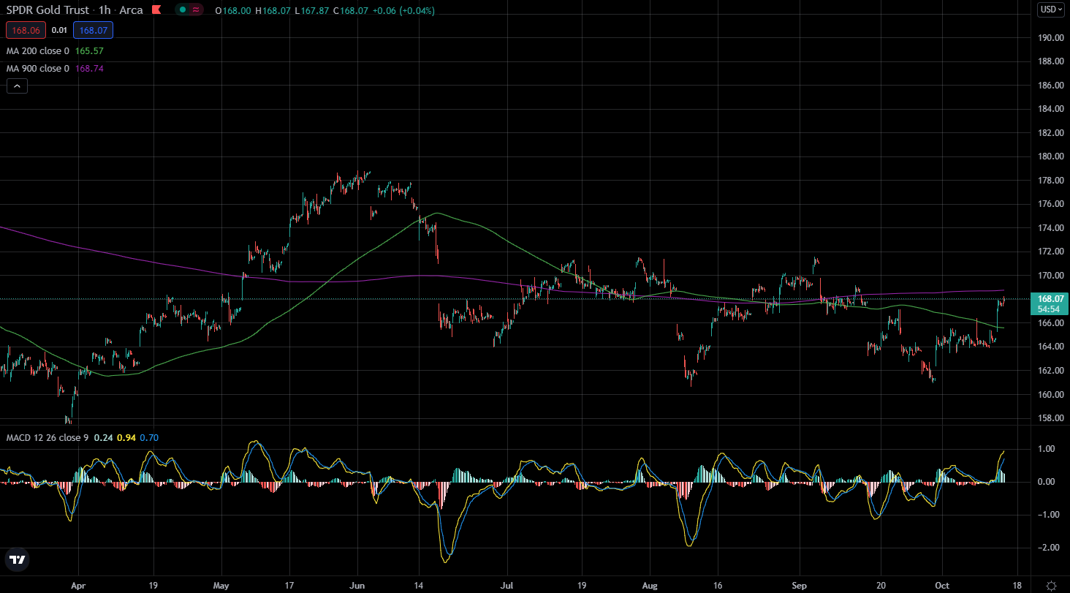Click the 0.01 spread value

(x=59, y=31)
